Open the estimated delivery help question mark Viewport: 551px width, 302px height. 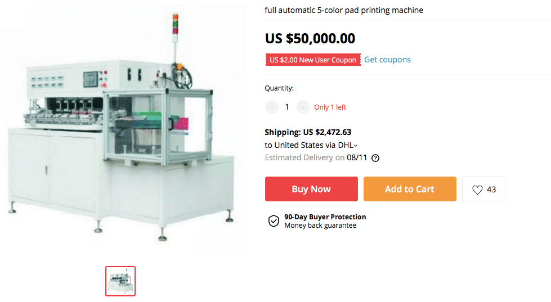pyautogui.click(x=375, y=158)
